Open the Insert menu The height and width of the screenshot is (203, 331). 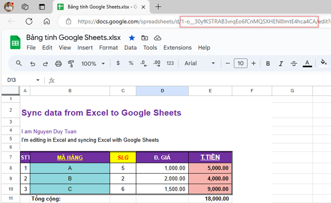tap(85, 48)
